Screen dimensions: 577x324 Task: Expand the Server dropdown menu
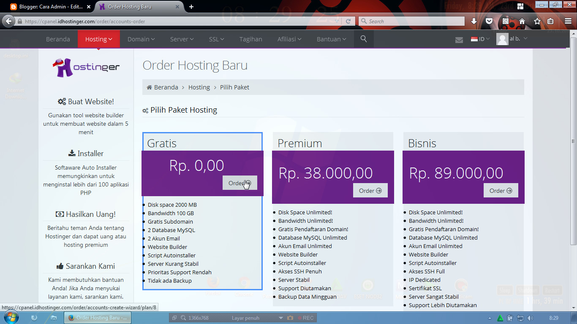point(182,39)
